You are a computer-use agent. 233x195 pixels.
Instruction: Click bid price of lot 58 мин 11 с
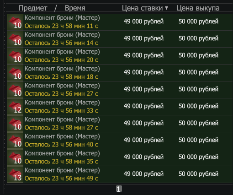tap(143, 22)
